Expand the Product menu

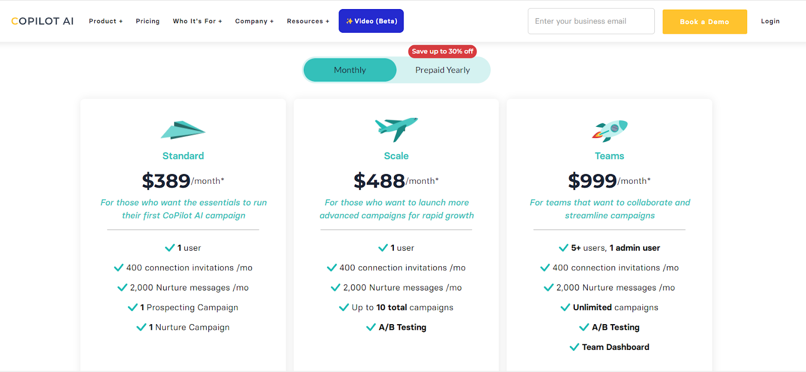click(x=106, y=21)
